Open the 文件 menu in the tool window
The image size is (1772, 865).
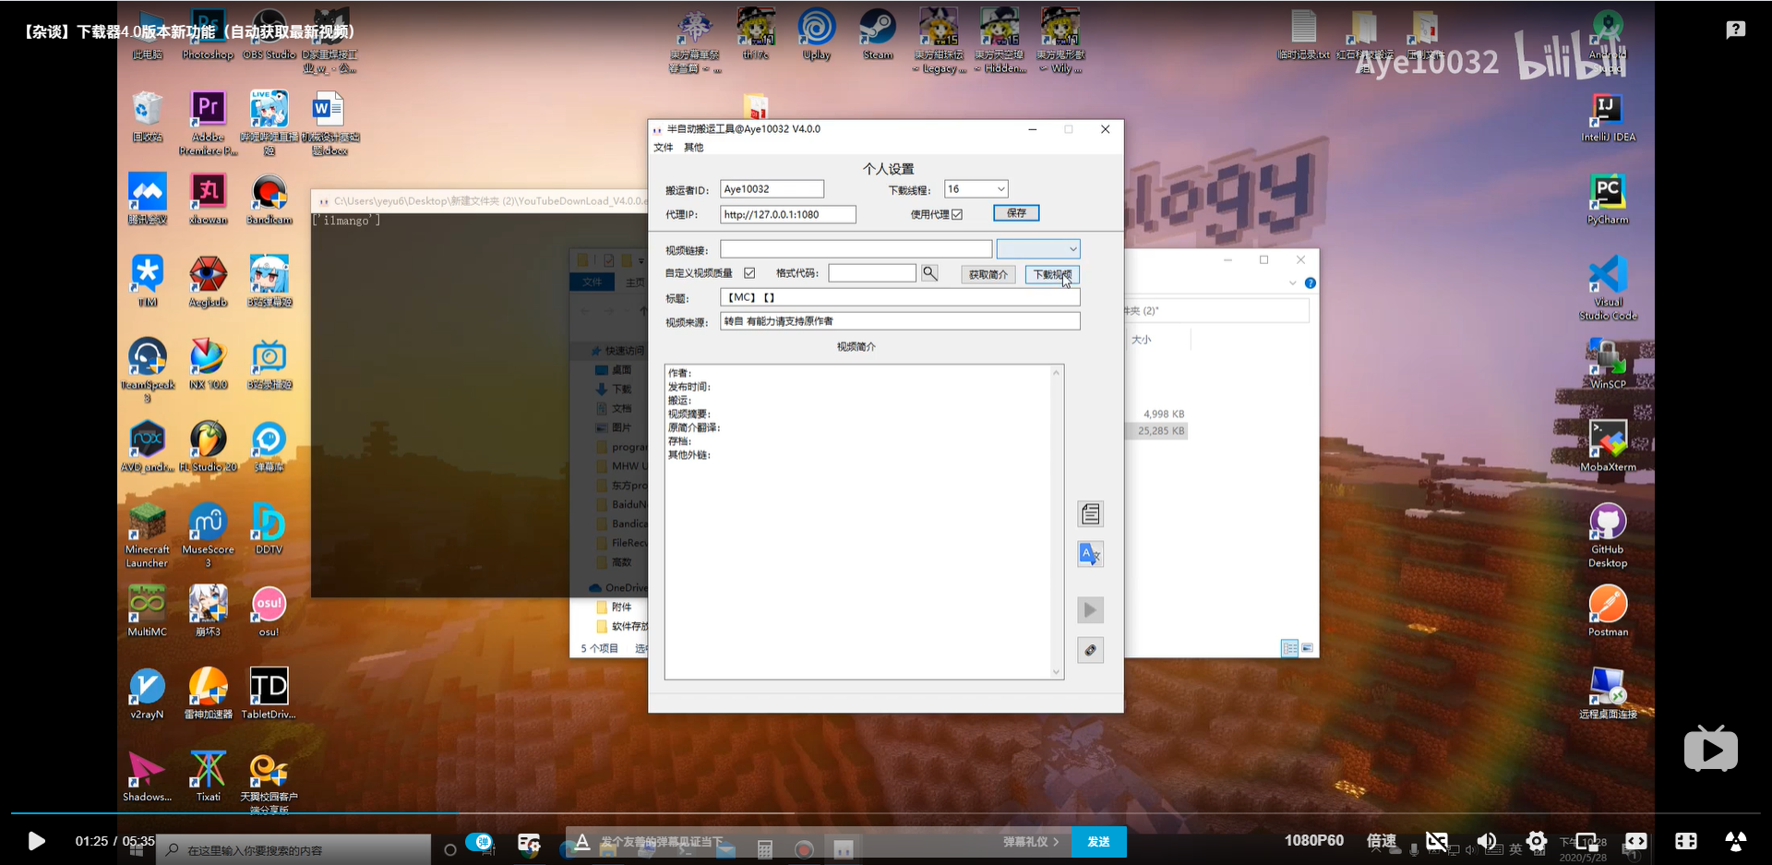[664, 148]
